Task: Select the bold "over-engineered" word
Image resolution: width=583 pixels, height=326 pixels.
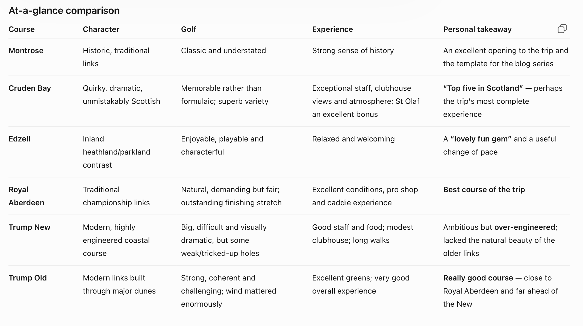Action: tap(525, 227)
